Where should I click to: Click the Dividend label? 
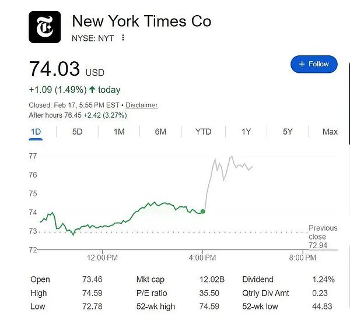[x=257, y=280]
